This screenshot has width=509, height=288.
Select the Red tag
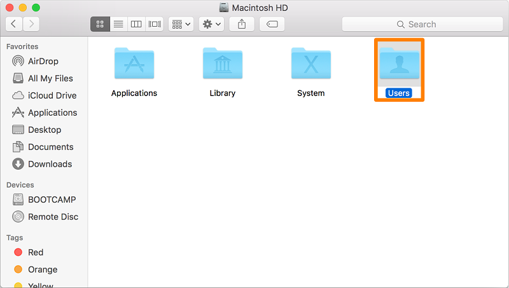tap(36, 252)
